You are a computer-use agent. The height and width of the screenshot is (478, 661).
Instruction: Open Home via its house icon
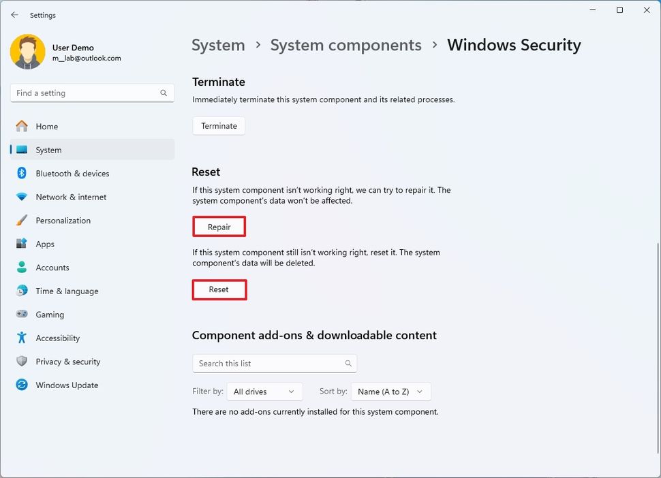[x=22, y=126]
